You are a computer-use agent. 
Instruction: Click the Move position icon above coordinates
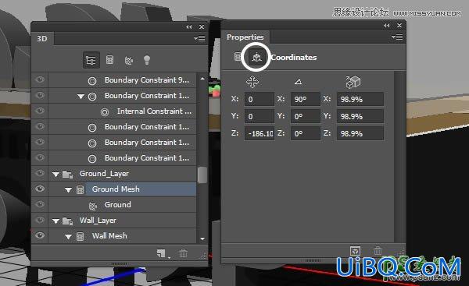pyautogui.click(x=252, y=82)
